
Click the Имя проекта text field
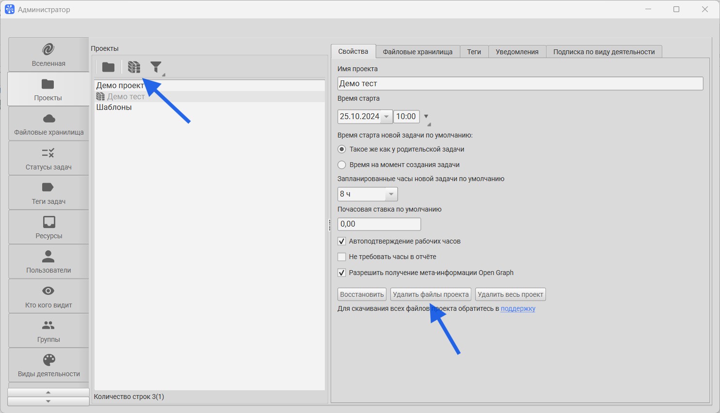click(520, 83)
